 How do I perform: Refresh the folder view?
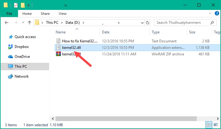pyautogui.click(x=147, y=23)
